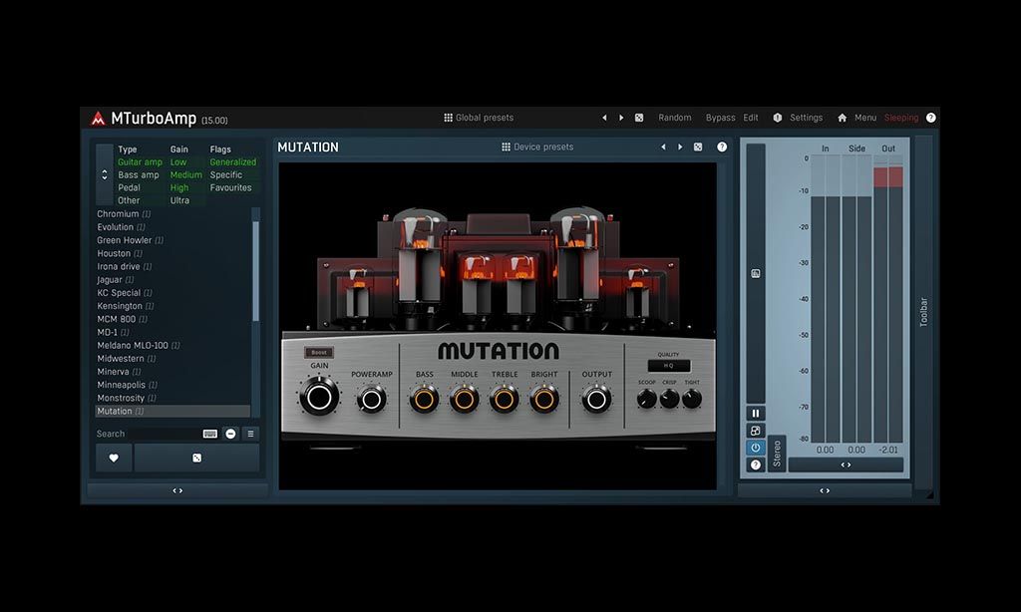Image resolution: width=1021 pixels, height=612 pixels.
Task: Click the pause button in meter panel
Action: [x=756, y=414]
